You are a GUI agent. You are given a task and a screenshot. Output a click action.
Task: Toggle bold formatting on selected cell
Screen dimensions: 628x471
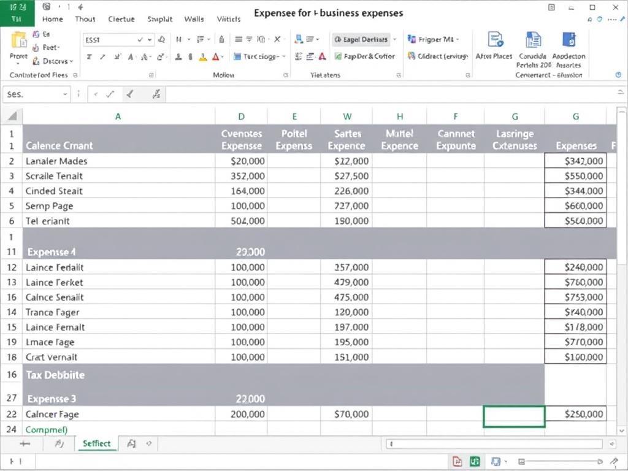[x=91, y=56]
